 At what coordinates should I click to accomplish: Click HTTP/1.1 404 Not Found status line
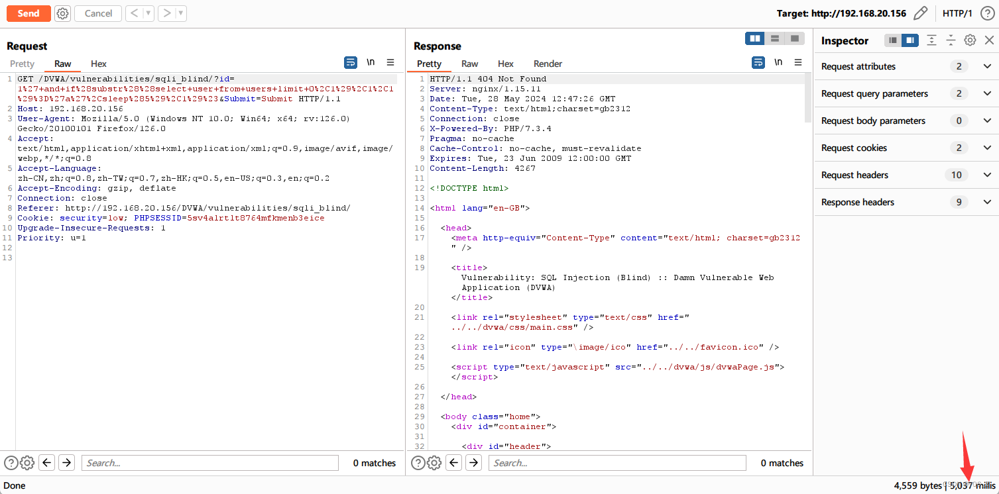[x=488, y=79]
